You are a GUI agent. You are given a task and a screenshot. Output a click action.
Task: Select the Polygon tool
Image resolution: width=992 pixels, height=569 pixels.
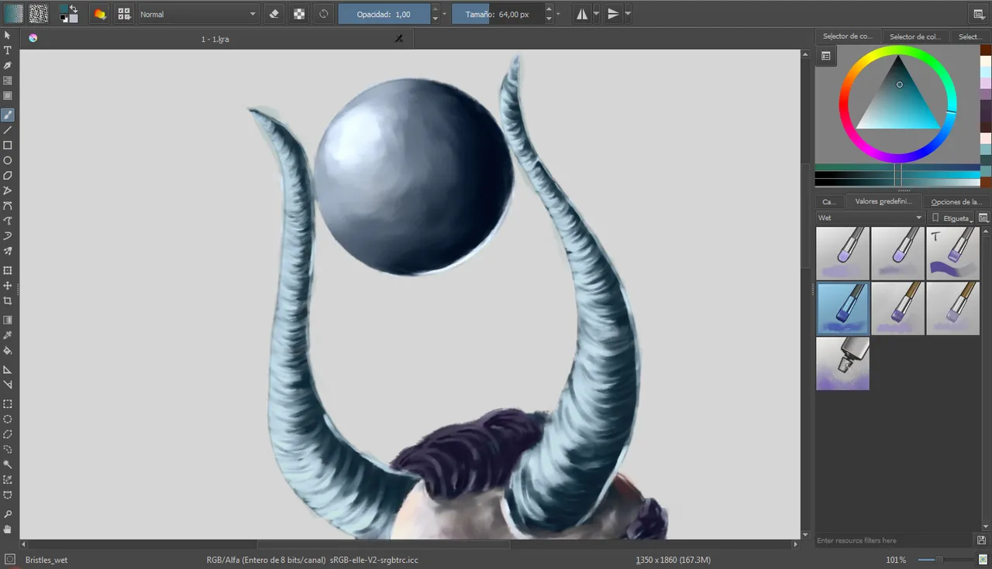pos(8,176)
